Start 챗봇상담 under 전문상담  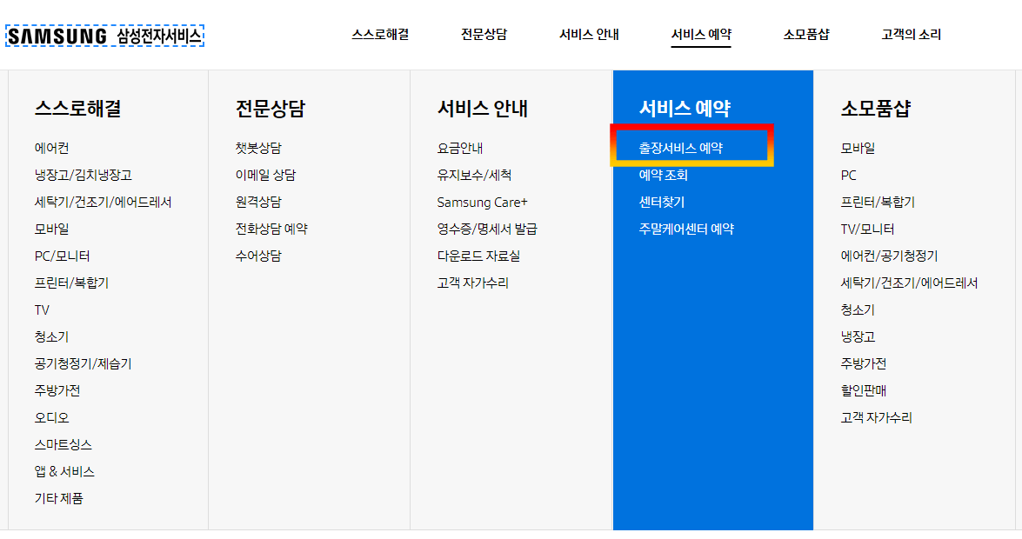pyautogui.click(x=258, y=148)
